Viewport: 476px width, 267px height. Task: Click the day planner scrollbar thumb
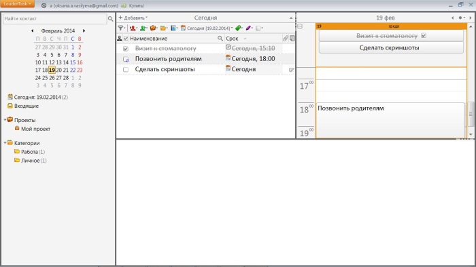[x=471, y=114]
